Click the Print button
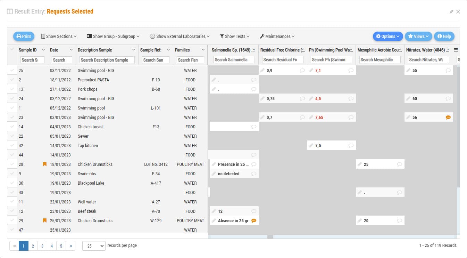 [24, 36]
